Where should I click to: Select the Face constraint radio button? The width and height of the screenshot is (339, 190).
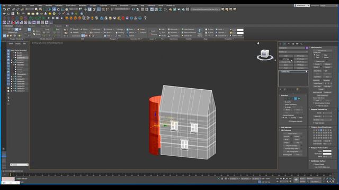coord(315,58)
